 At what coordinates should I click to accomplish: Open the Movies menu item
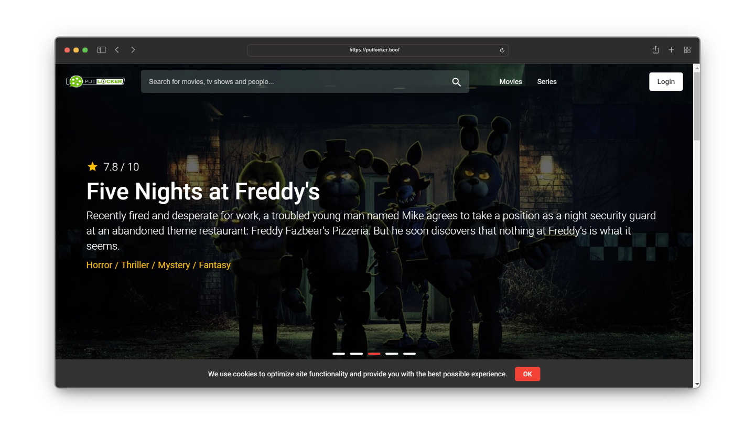pyautogui.click(x=511, y=81)
